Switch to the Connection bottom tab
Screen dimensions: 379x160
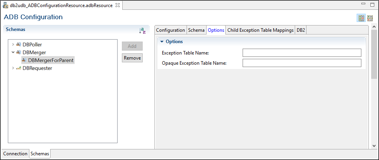pyautogui.click(x=15, y=154)
